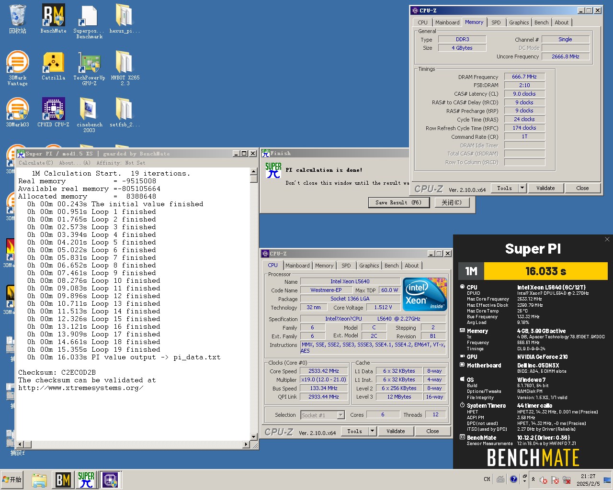
Task: Select the Catzilla desktop shortcut
Action: tap(53, 66)
